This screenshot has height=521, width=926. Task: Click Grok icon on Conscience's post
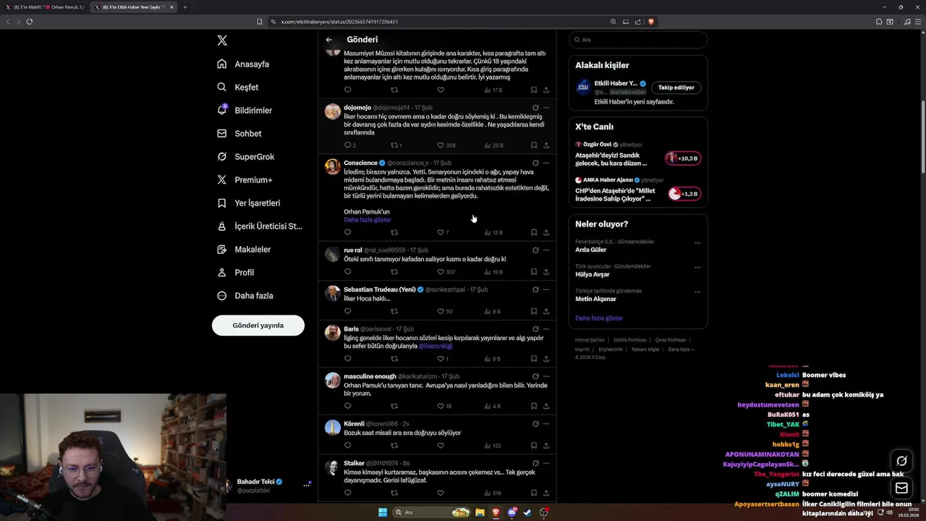(x=535, y=163)
